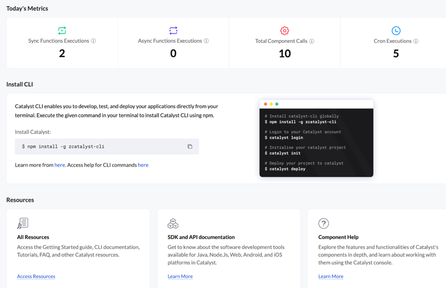Show info icon next to Total Component Calls
The image size is (446, 288).
coord(312,41)
